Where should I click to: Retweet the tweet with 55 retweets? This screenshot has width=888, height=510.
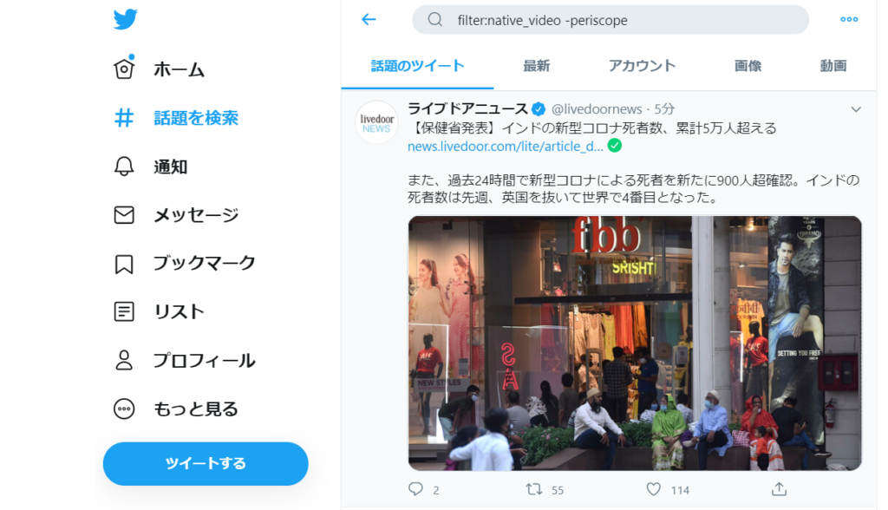tap(534, 489)
